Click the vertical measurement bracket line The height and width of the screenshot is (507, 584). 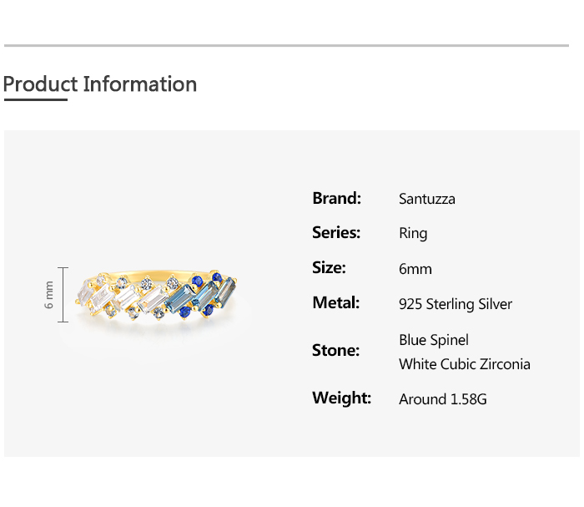pos(63,295)
